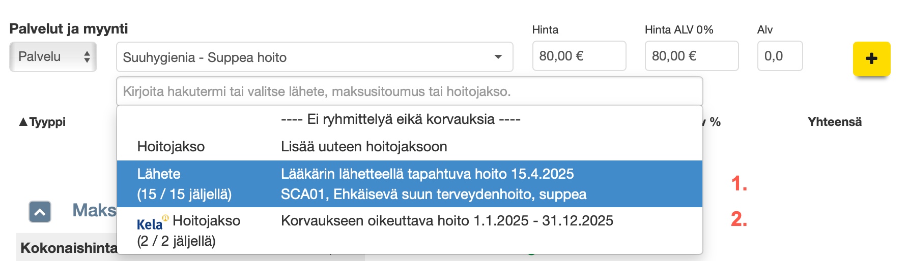
Task: Click the Kokonaishinta row label
Action: [69, 248]
